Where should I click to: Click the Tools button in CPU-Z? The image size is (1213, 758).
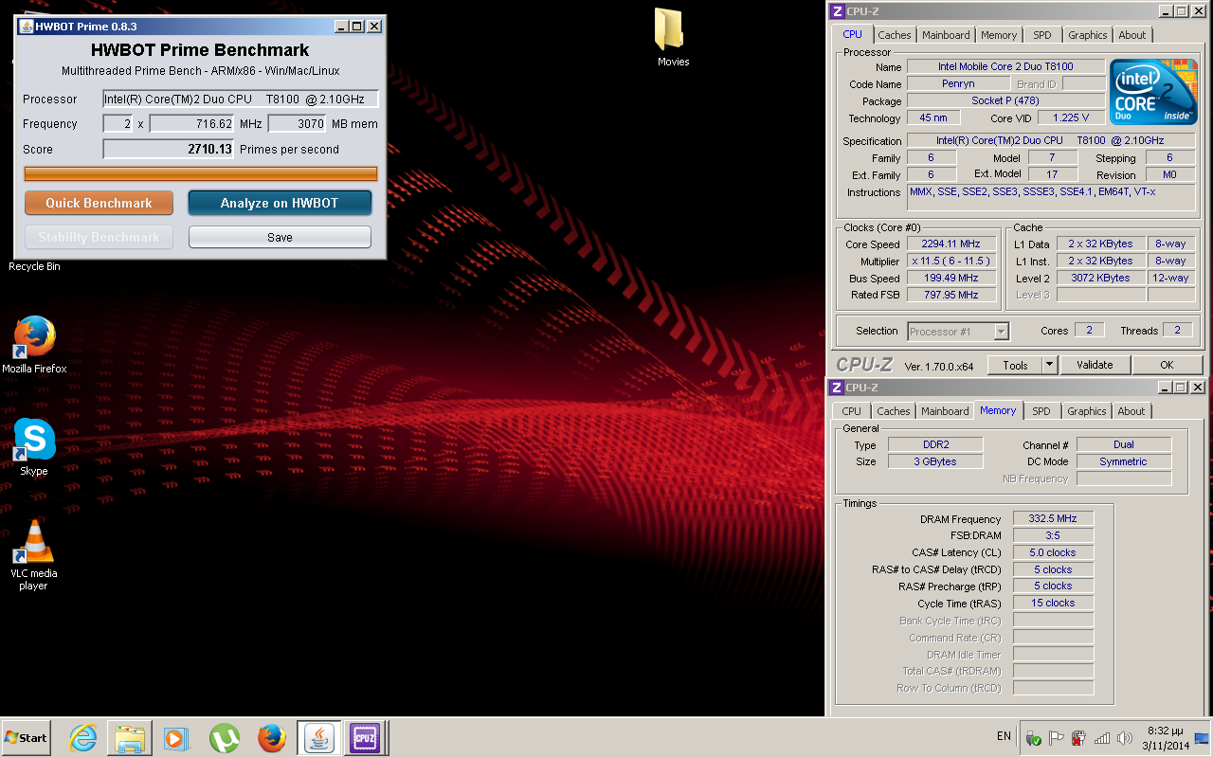[1015, 365]
